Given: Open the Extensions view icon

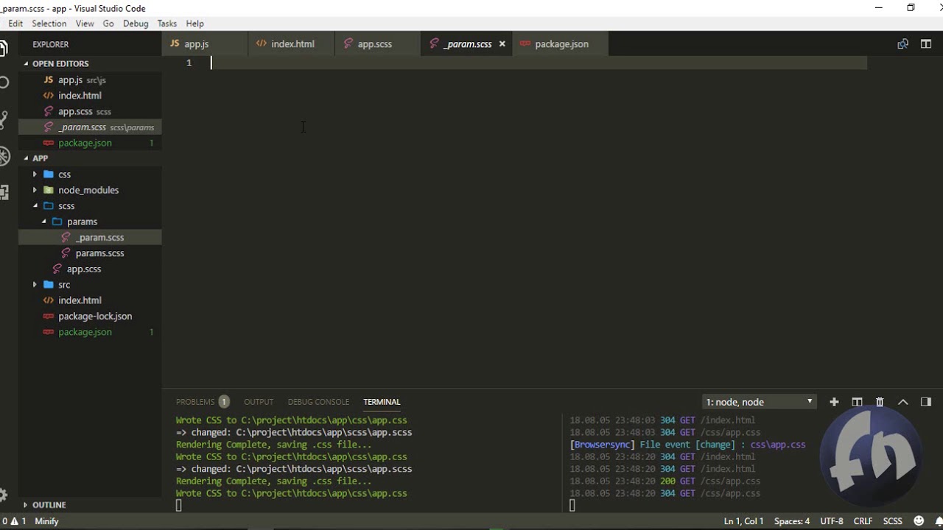Looking at the screenshot, I should [4, 193].
